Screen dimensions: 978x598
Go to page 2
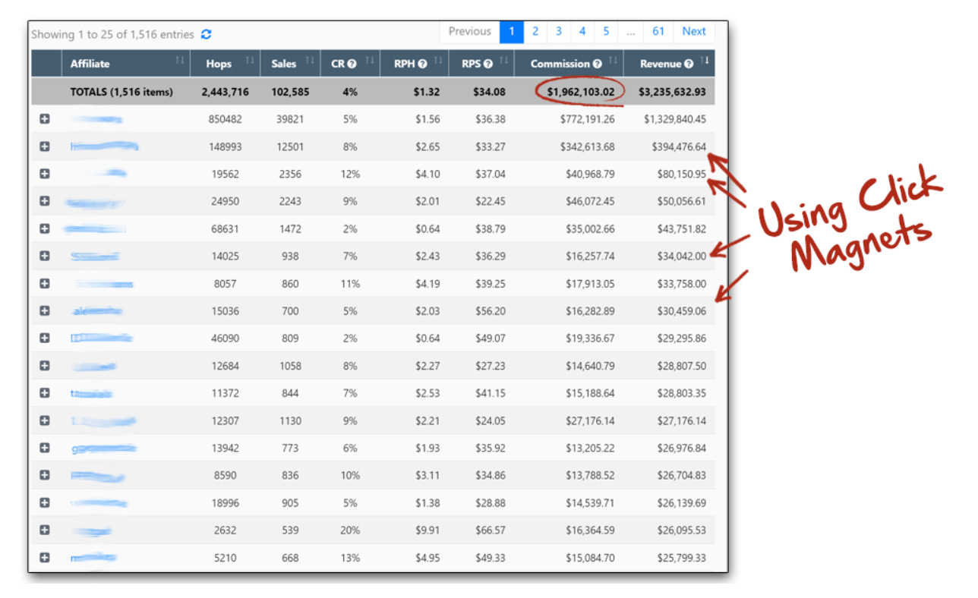[535, 31]
